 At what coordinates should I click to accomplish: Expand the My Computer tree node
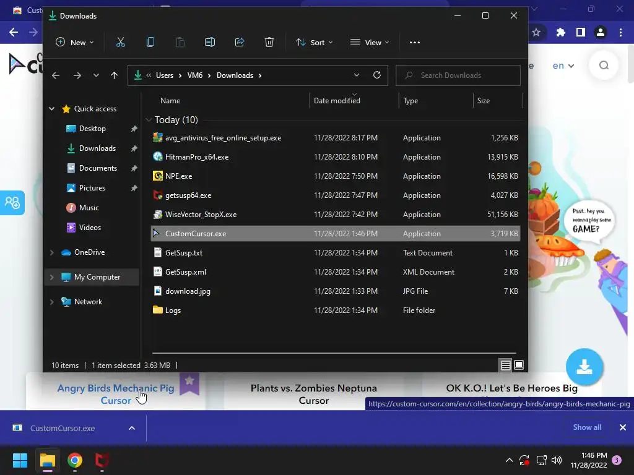[52, 277]
